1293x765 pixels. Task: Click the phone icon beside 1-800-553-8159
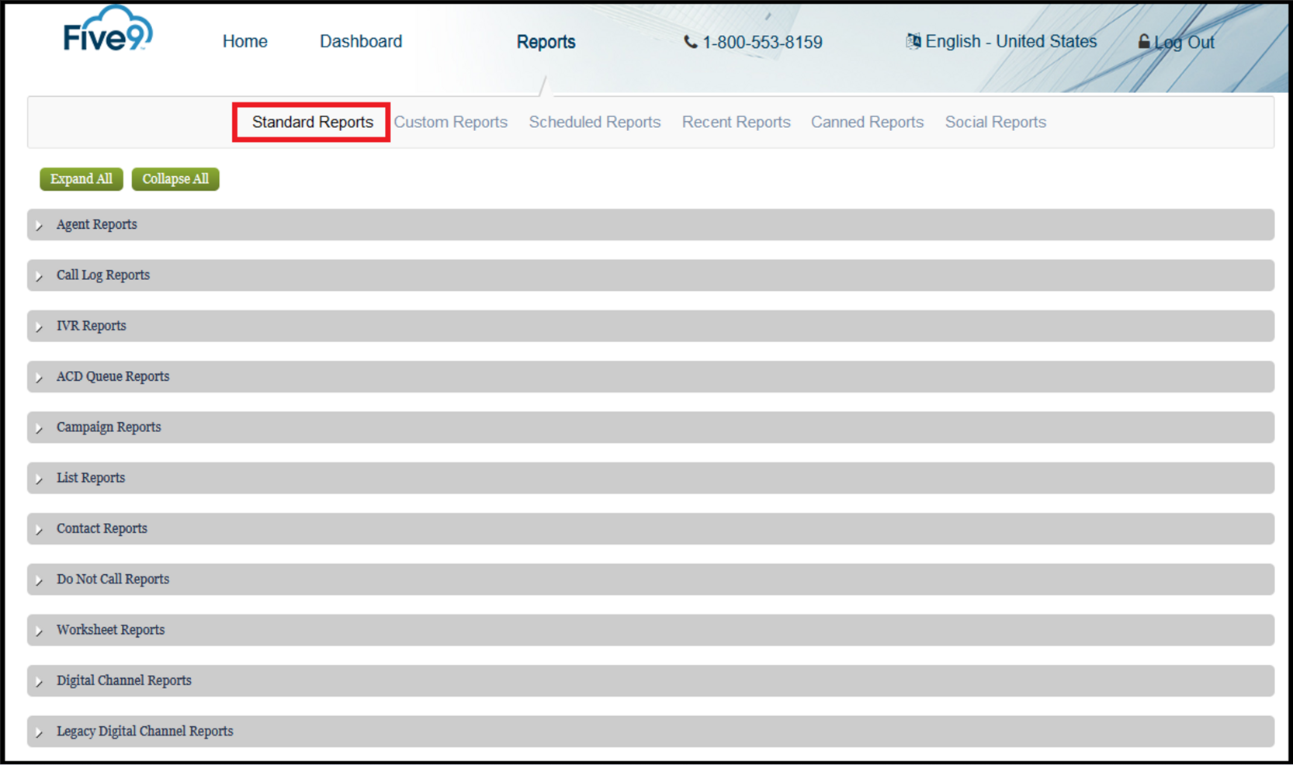[690, 42]
